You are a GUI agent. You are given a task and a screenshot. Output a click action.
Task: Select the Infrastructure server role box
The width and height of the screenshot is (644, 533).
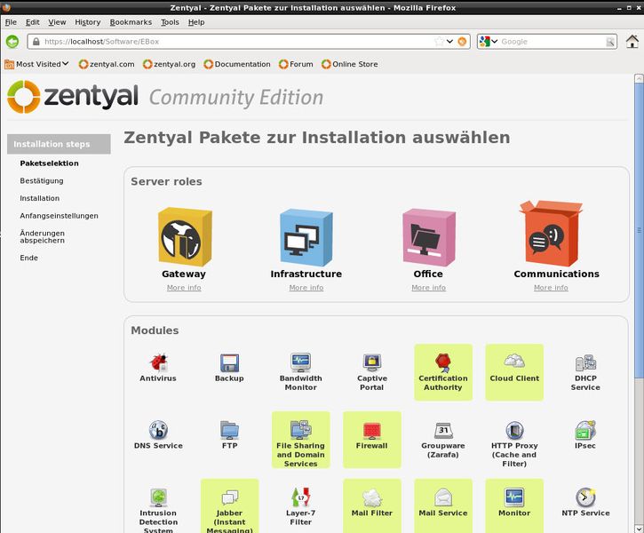click(x=306, y=237)
